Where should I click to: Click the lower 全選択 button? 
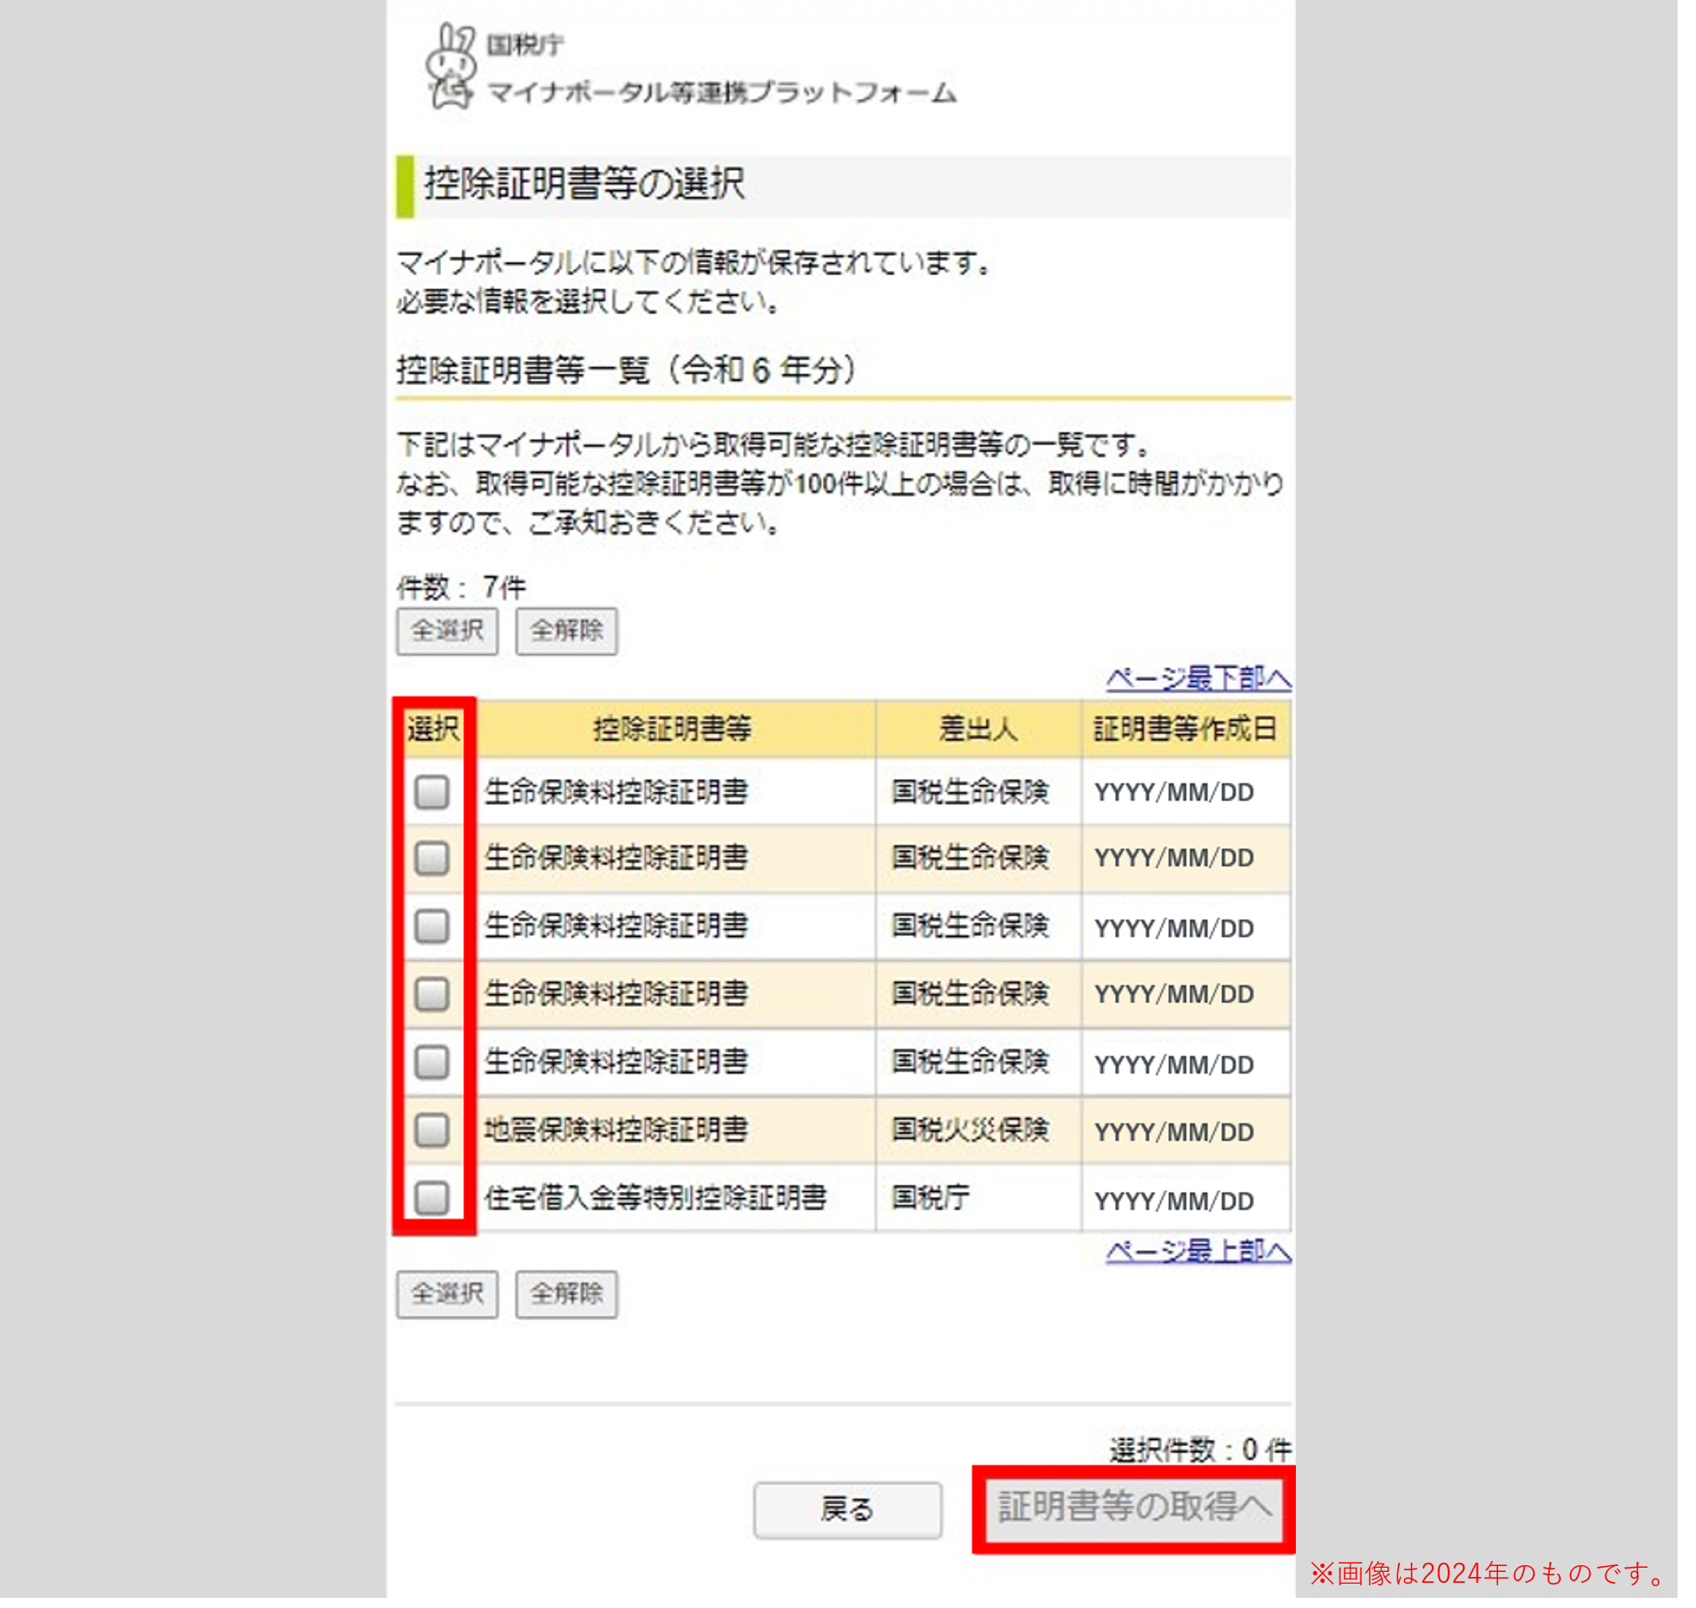pyautogui.click(x=446, y=1293)
